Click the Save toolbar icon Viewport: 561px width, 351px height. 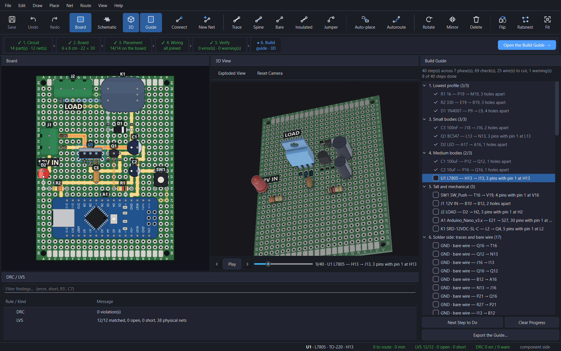pyautogui.click(x=12, y=22)
